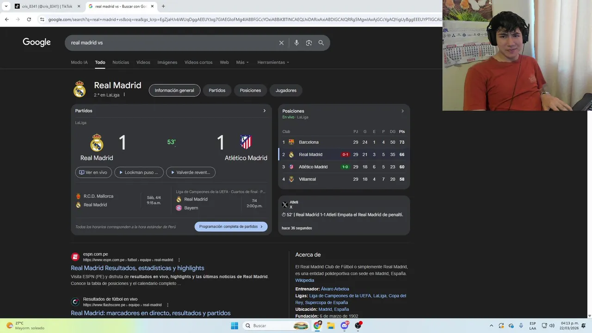Select the Atlético Madrid row in standings
Screen dimensions: 592x333
[344, 166]
